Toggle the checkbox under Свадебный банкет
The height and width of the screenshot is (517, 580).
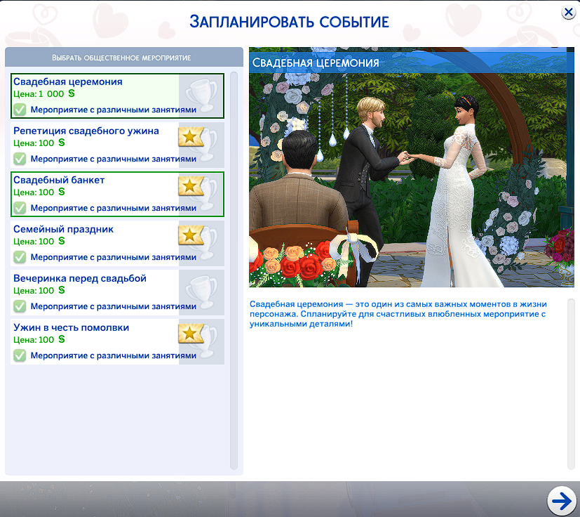pos(20,208)
